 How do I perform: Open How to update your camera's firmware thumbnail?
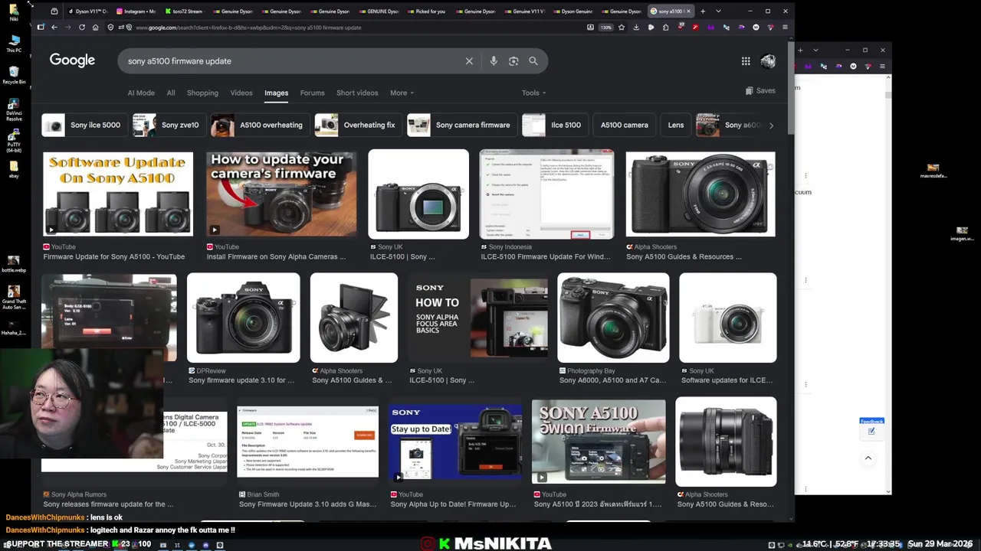pyautogui.click(x=281, y=194)
